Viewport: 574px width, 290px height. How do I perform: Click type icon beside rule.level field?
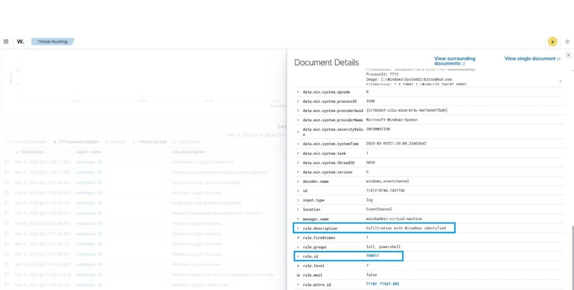(x=298, y=266)
